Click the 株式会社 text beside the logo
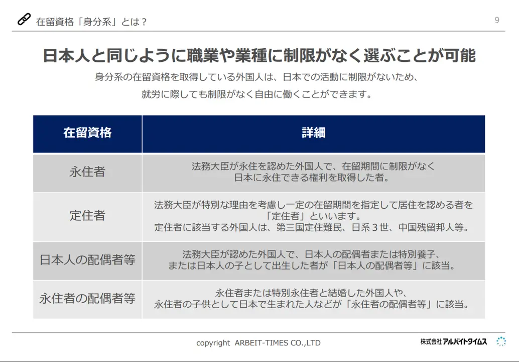The image size is (519, 362). (x=431, y=342)
